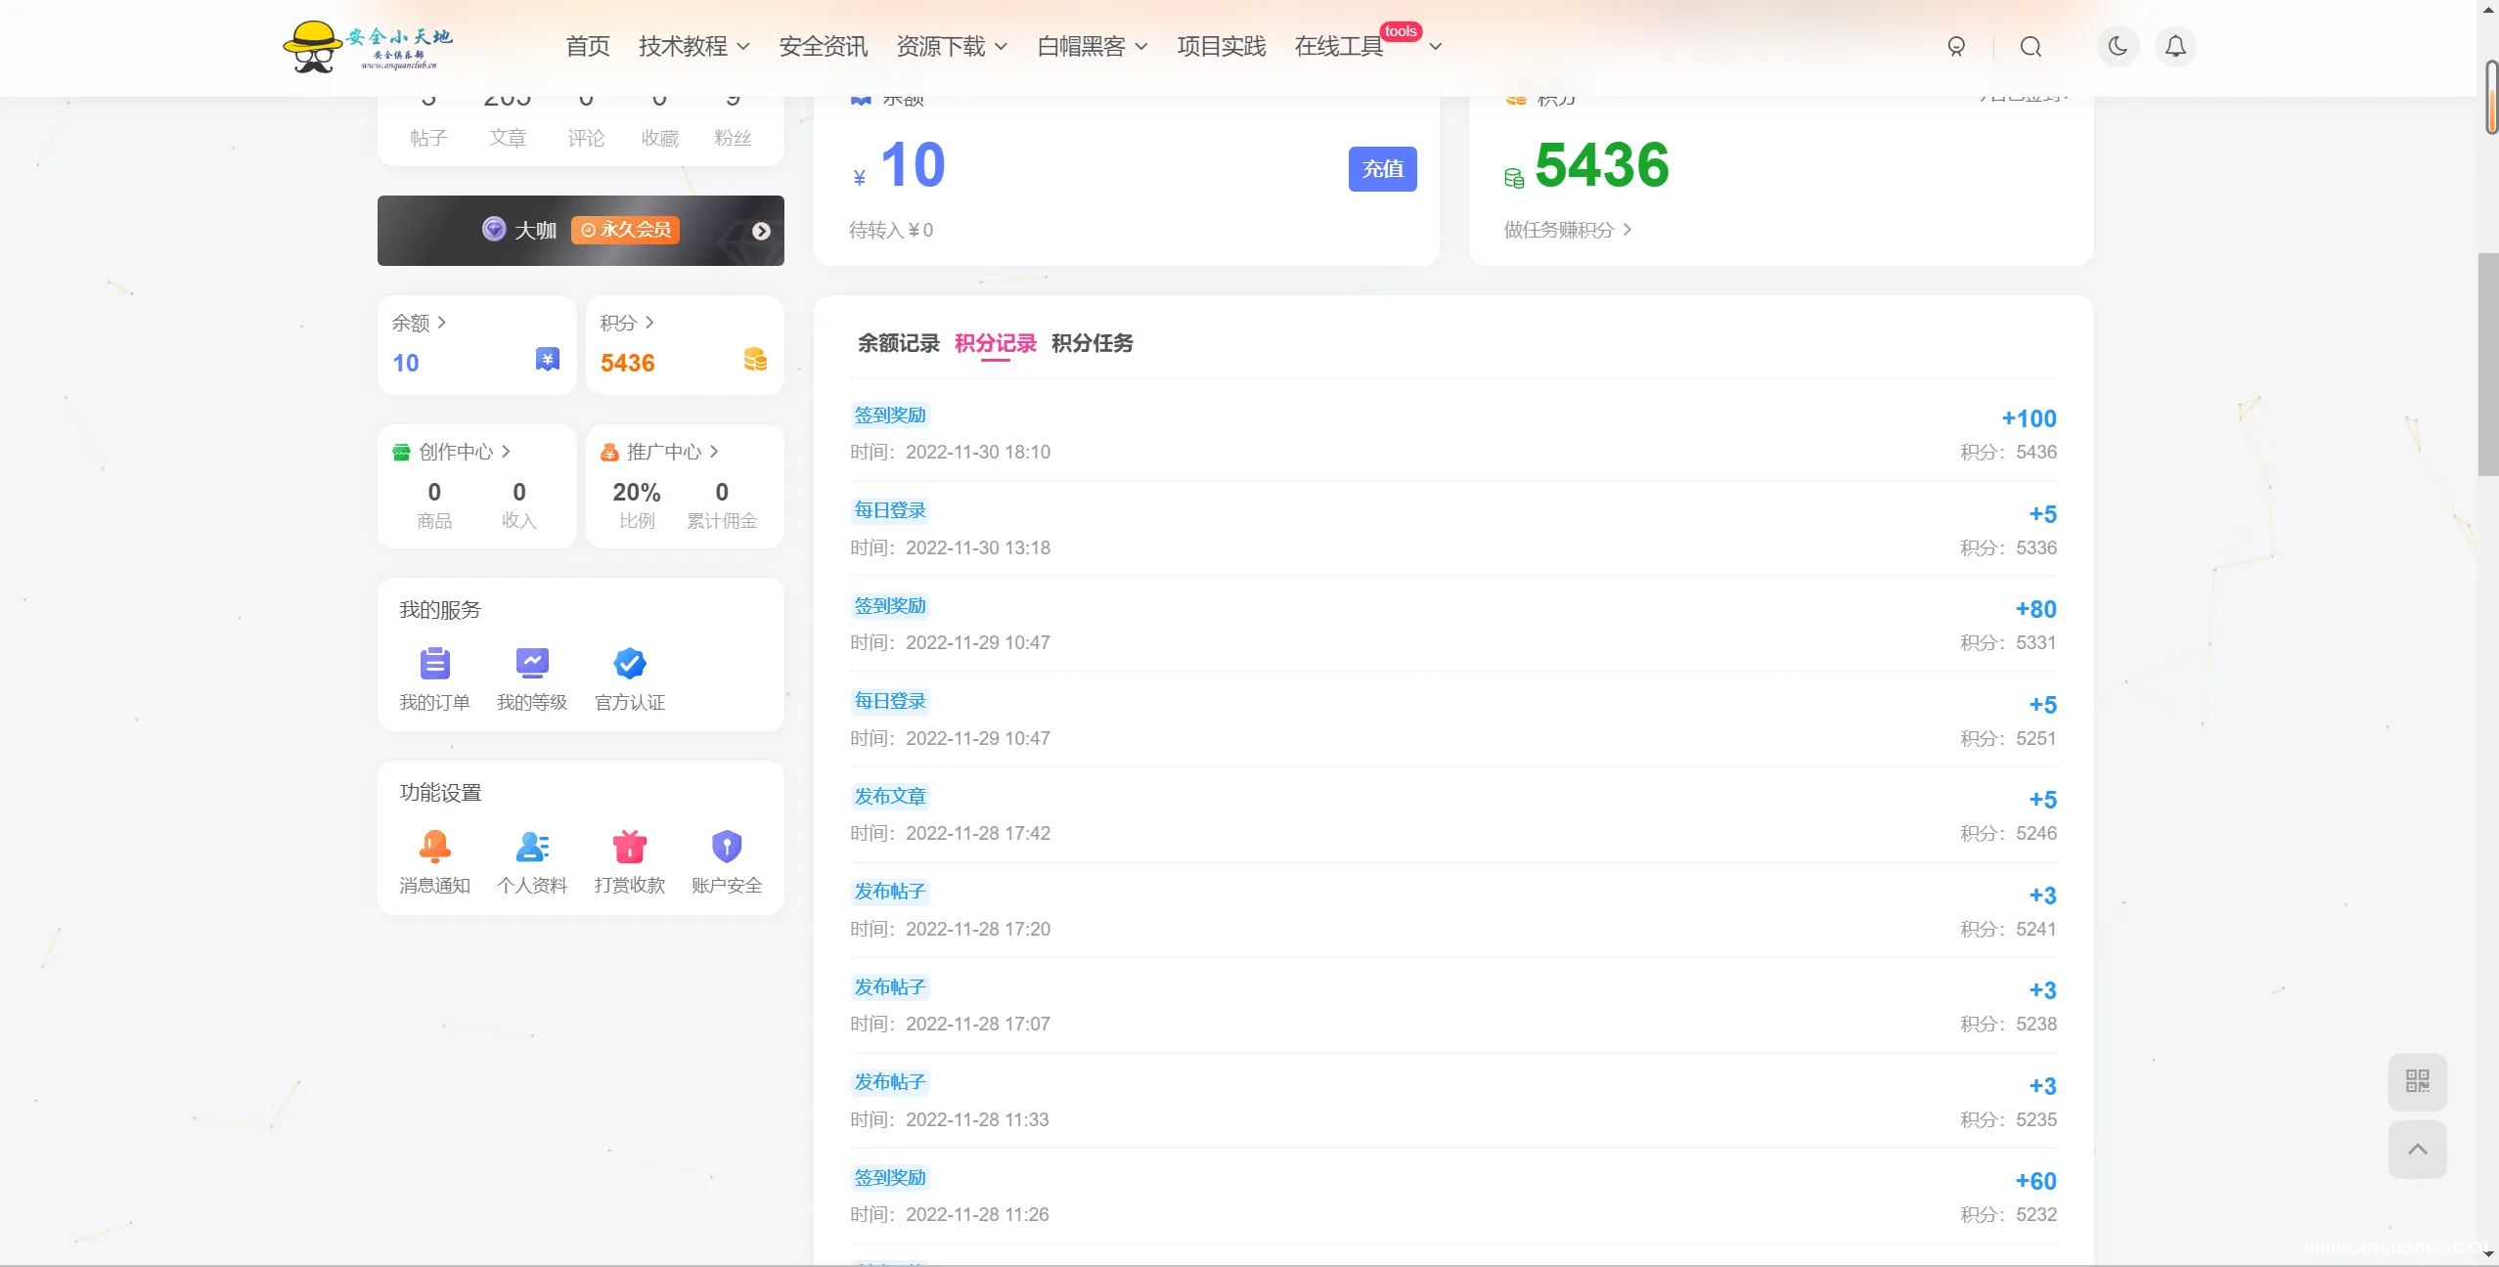Open 账户安全 shield icon
This screenshot has width=2499, height=1267.
point(727,846)
